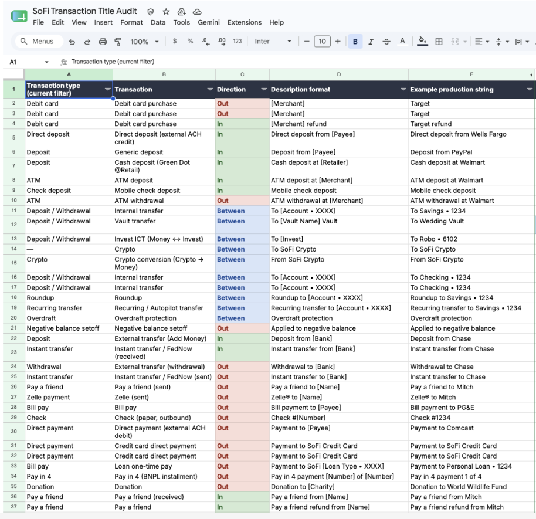536x519 pixels.
Task: Open the Google Sheets home icon
Action: pyautogui.click(x=19, y=16)
